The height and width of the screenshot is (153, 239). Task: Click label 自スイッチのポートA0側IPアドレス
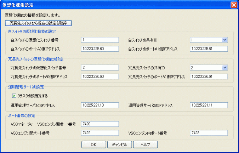coord(35,49)
